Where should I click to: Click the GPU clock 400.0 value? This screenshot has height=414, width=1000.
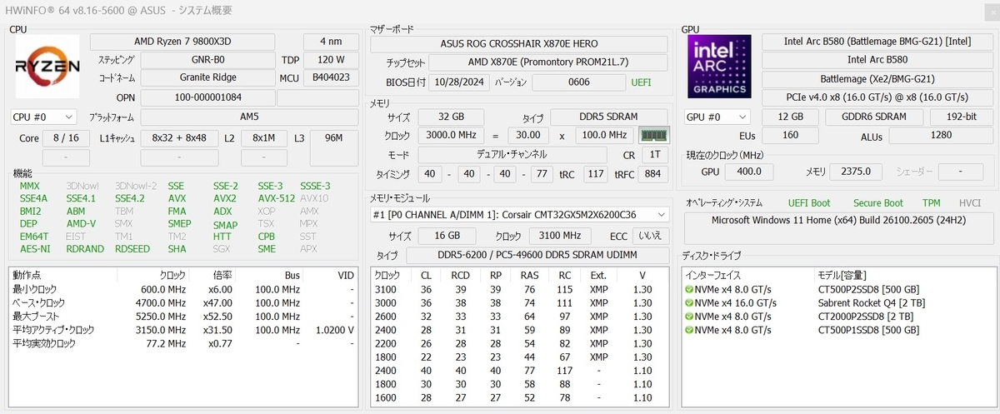pos(748,171)
